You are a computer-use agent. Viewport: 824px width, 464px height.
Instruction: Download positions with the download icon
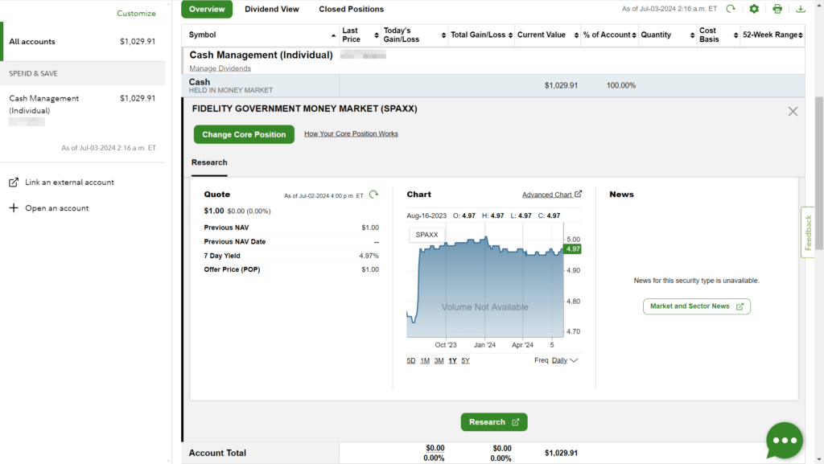coord(801,9)
